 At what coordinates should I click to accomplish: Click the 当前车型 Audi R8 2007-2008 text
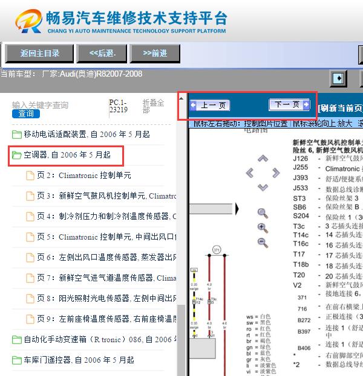(x=71, y=74)
